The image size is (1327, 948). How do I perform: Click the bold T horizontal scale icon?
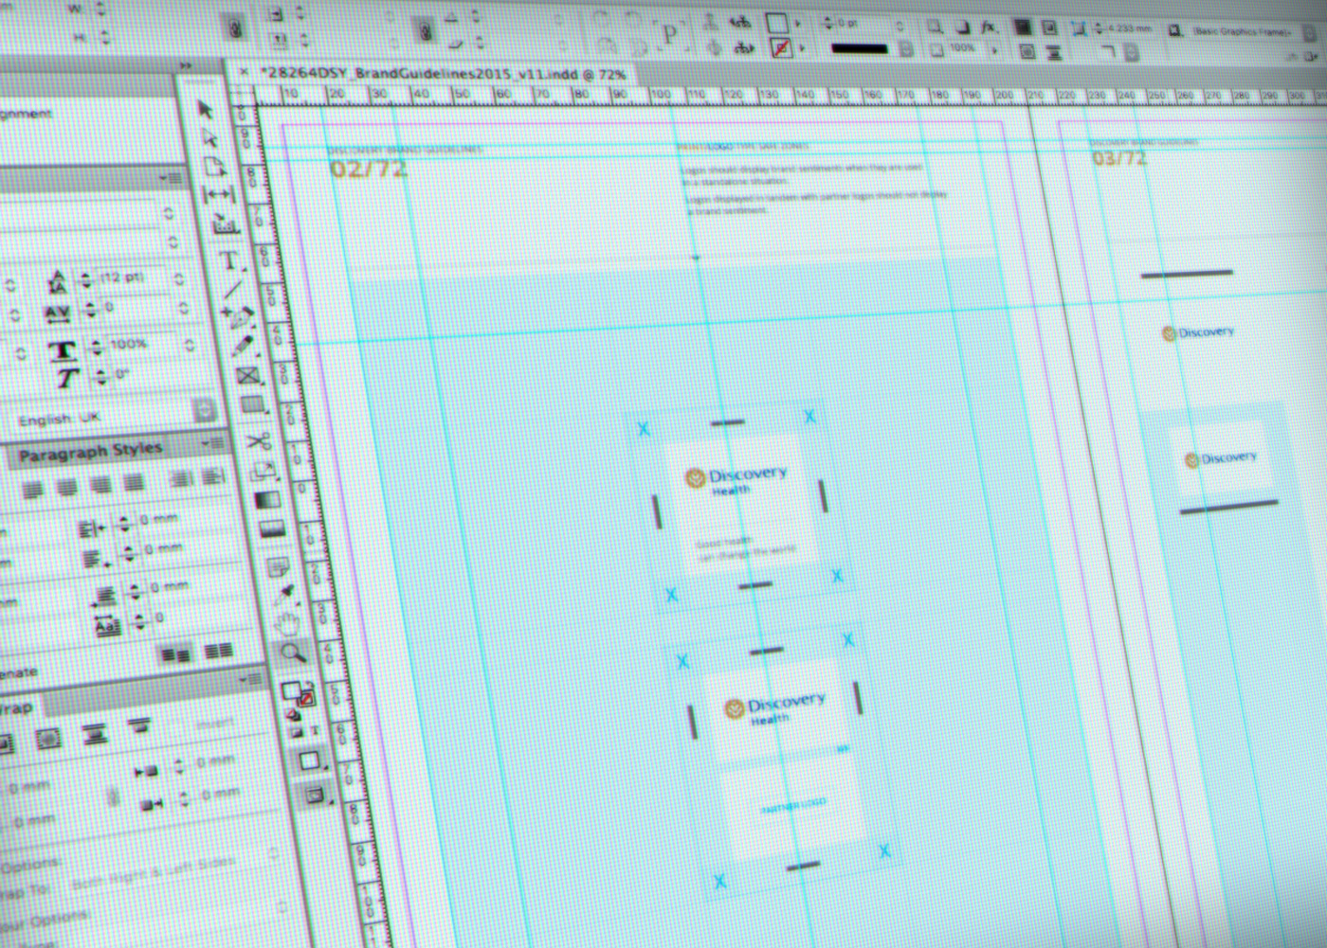click(62, 350)
